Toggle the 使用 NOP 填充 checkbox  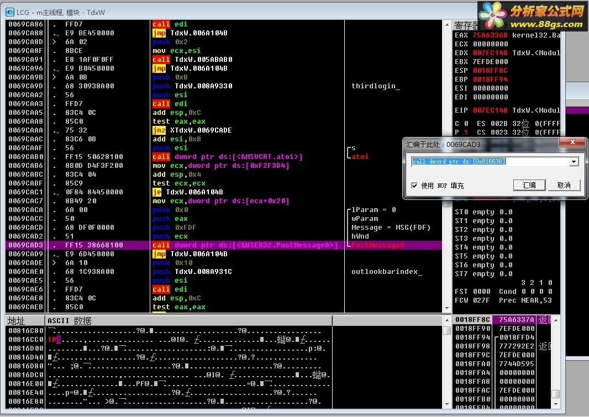point(414,186)
